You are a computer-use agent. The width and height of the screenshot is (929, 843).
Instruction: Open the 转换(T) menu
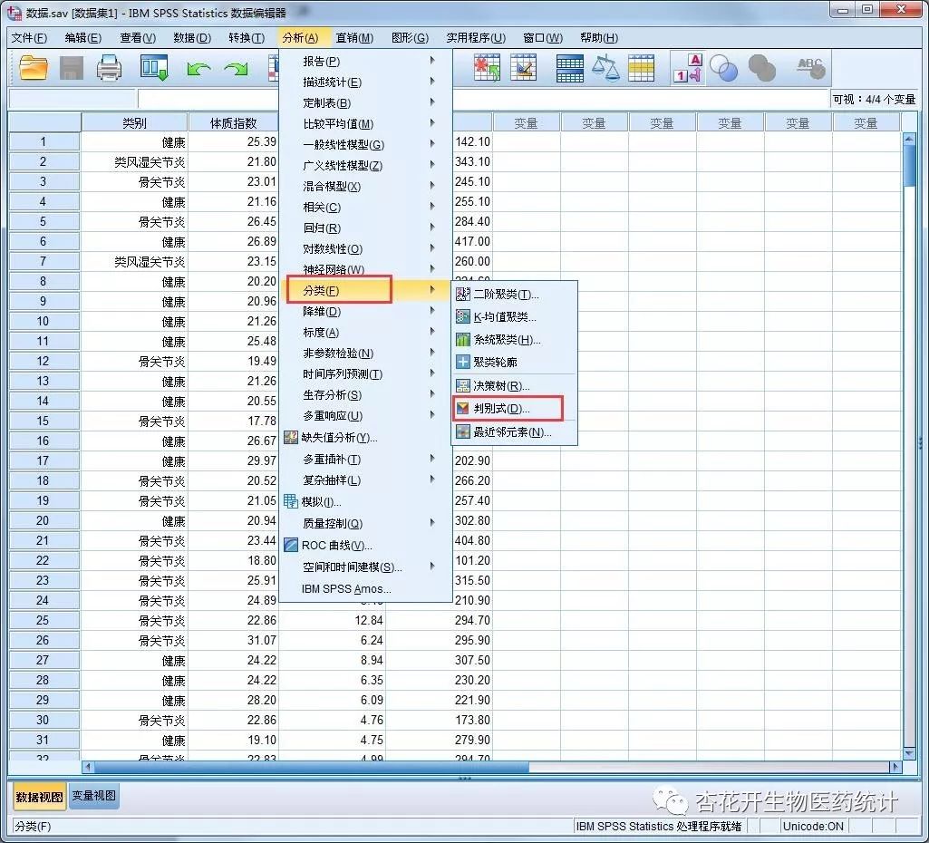tap(247, 38)
